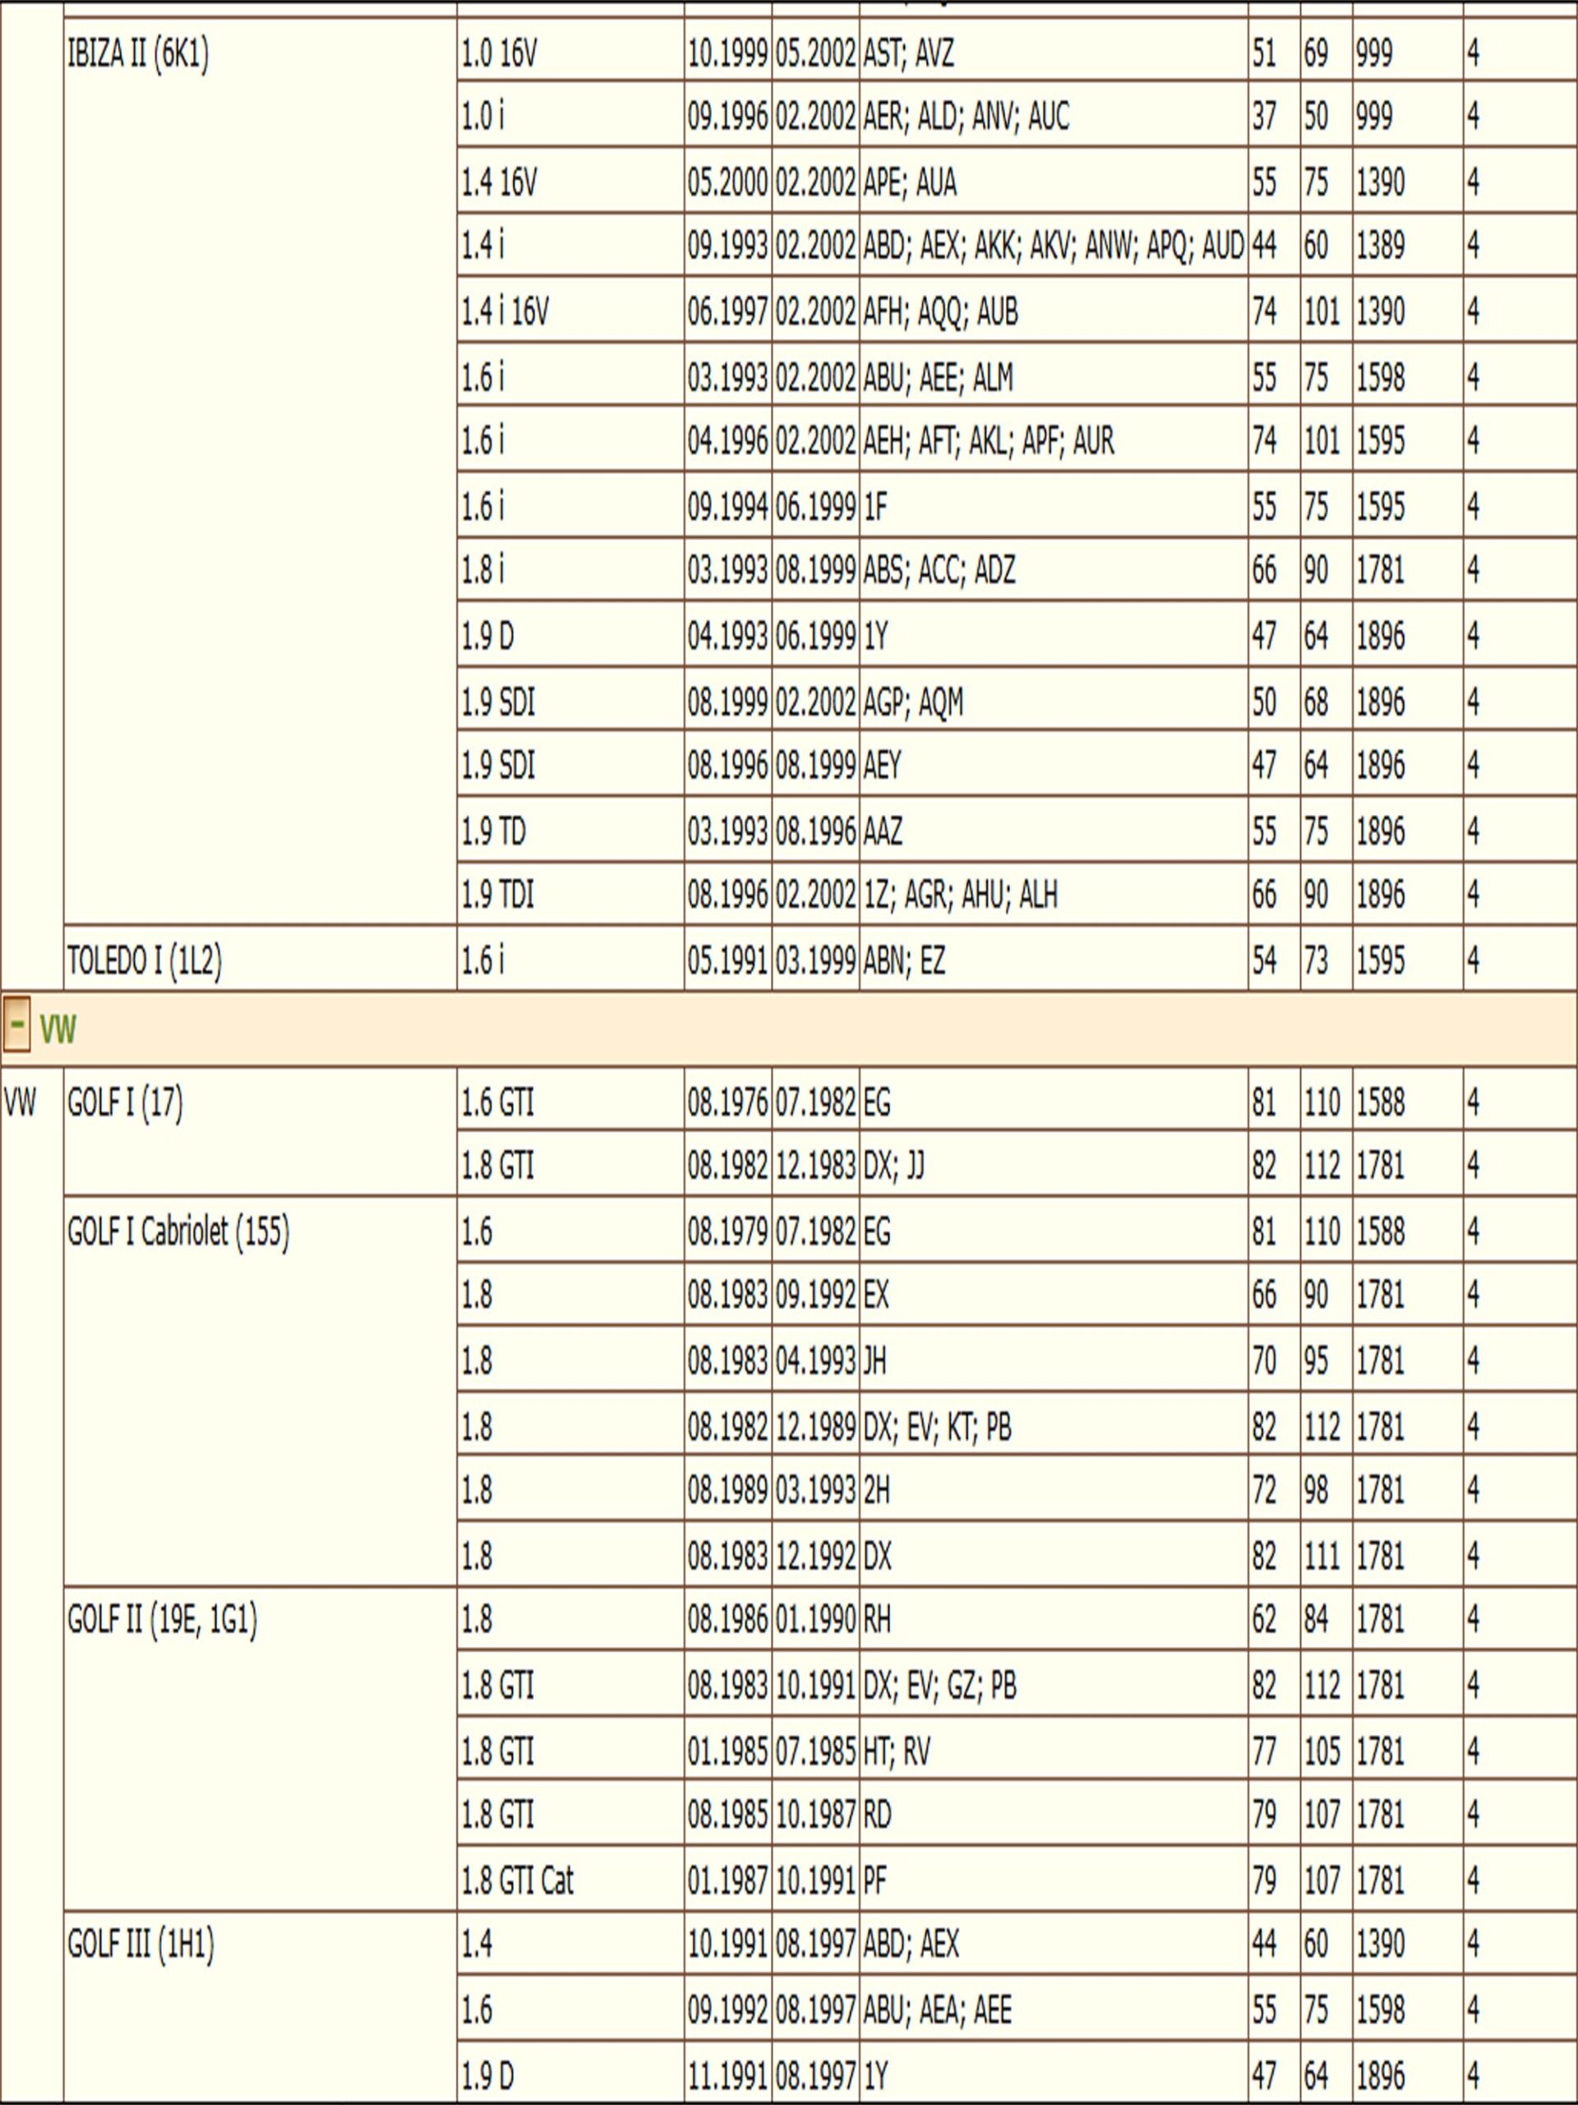Select the TOLEDO I (1L2) model cell

[x=145, y=960]
